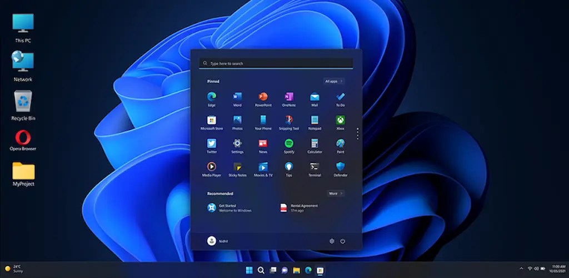
Task: Click the volume speaker icon in tray
Action: coord(536,269)
